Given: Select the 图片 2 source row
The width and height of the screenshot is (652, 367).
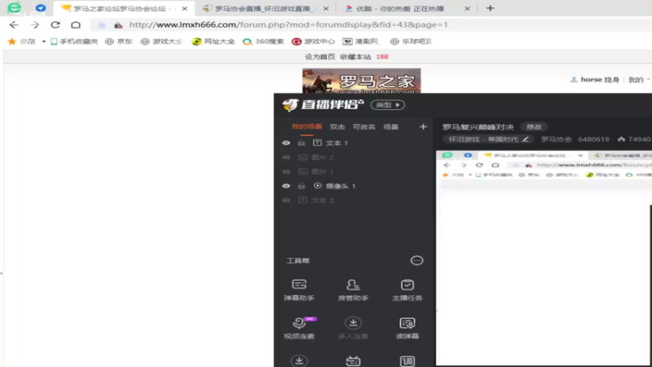Looking at the screenshot, I should point(354,157).
